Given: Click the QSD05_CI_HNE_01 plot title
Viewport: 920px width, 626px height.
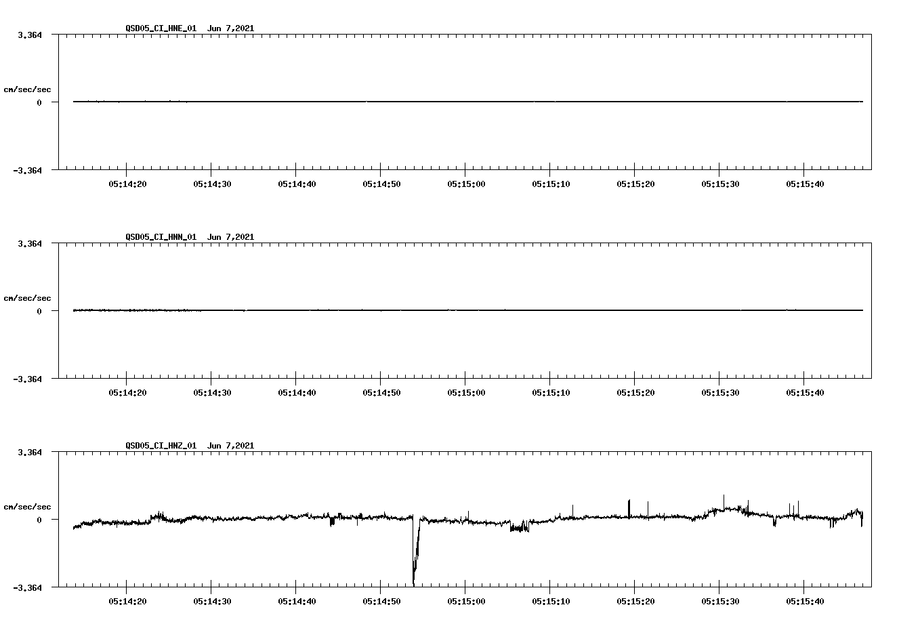Looking at the screenshot, I should [190, 28].
